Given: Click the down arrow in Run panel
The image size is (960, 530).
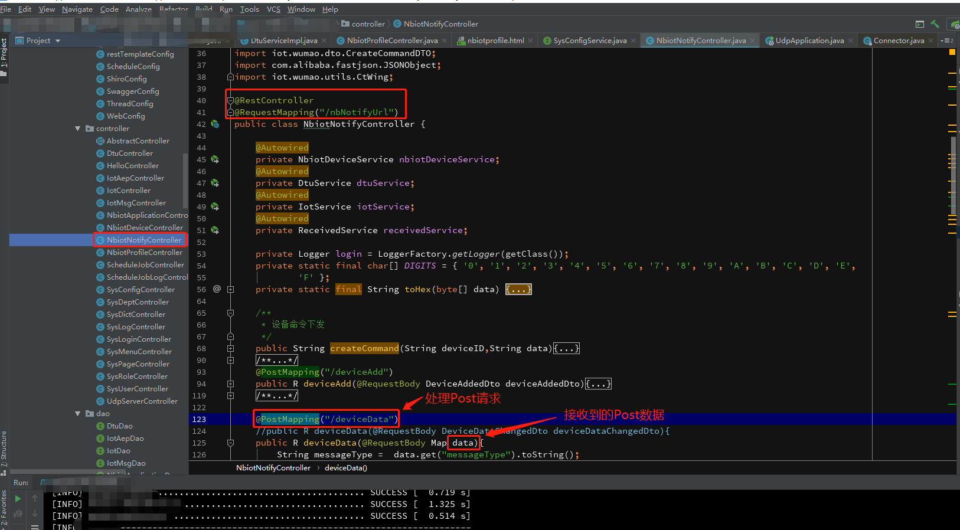Looking at the screenshot, I should pyautogui.click(x=35, y=513).
